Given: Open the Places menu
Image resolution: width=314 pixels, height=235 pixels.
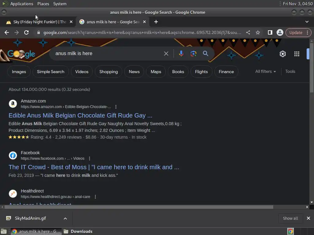Looking at the screenshot, I should pos(43,4).
